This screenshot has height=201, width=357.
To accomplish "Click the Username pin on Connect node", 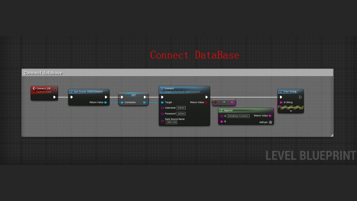I will (x=162, y=108).
